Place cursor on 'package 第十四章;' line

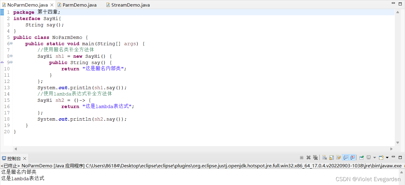pos(37,12)
